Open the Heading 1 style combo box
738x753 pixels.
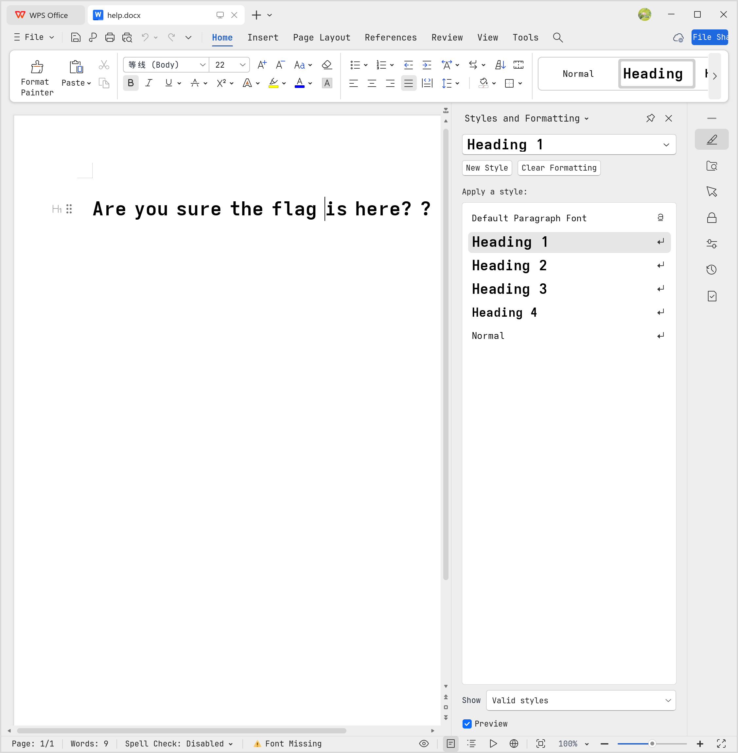click(x=666, y=145)
